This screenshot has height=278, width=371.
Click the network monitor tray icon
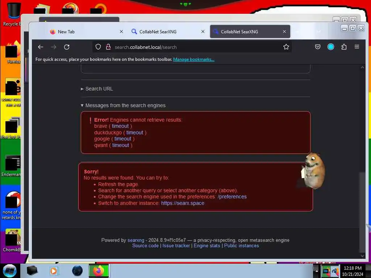pos(326,271)
